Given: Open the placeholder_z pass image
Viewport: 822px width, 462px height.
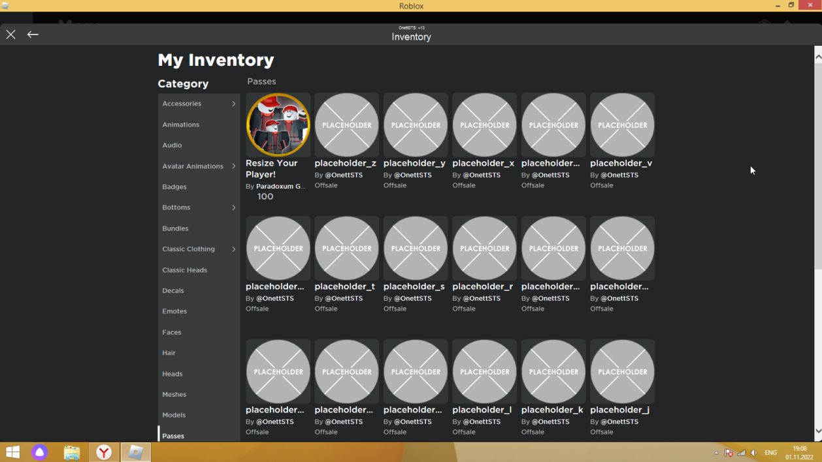Looking at the screenshot, I should click(x=346, y=125).
